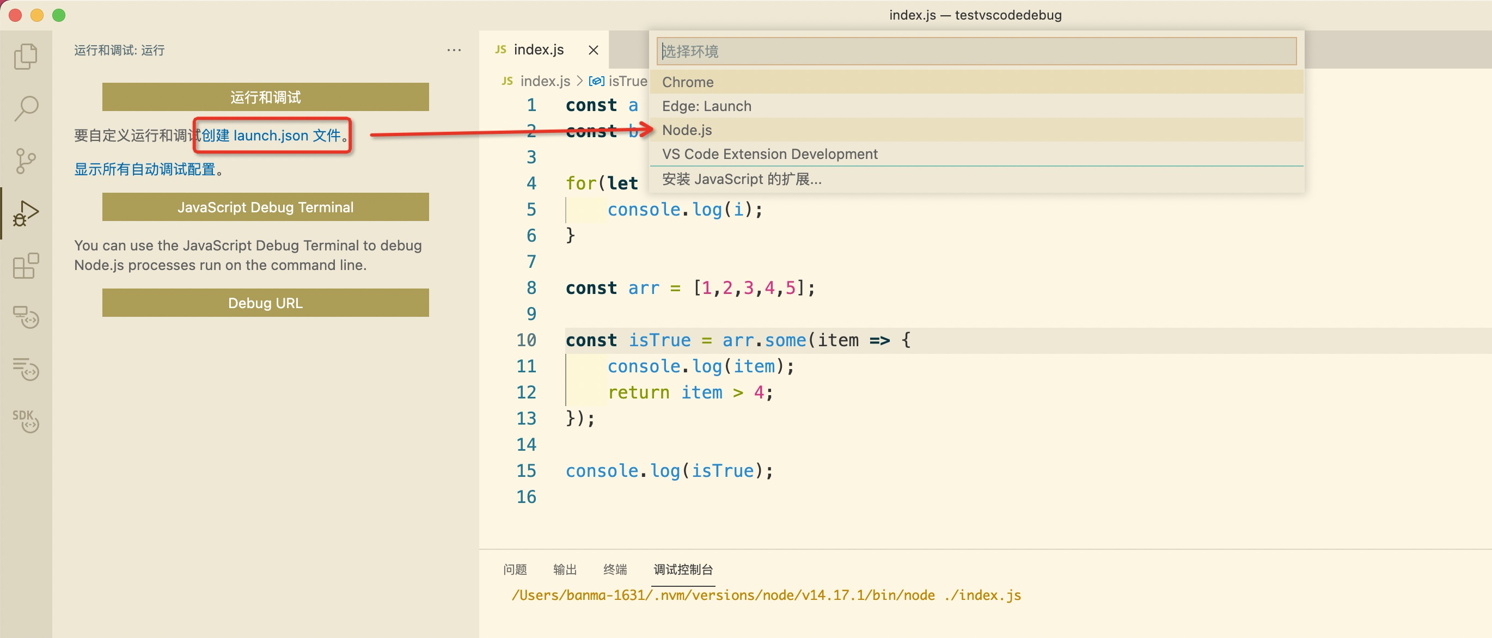Choose Edge: Launch from the environment list
This screenshot has width=1492, height=638.
click(x=976, y=106)
